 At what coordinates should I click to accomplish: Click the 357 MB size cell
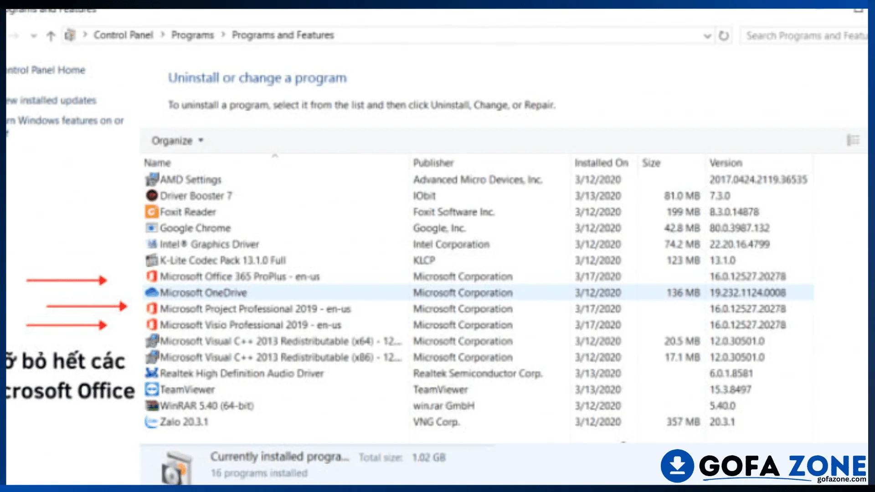click(683, 422)
